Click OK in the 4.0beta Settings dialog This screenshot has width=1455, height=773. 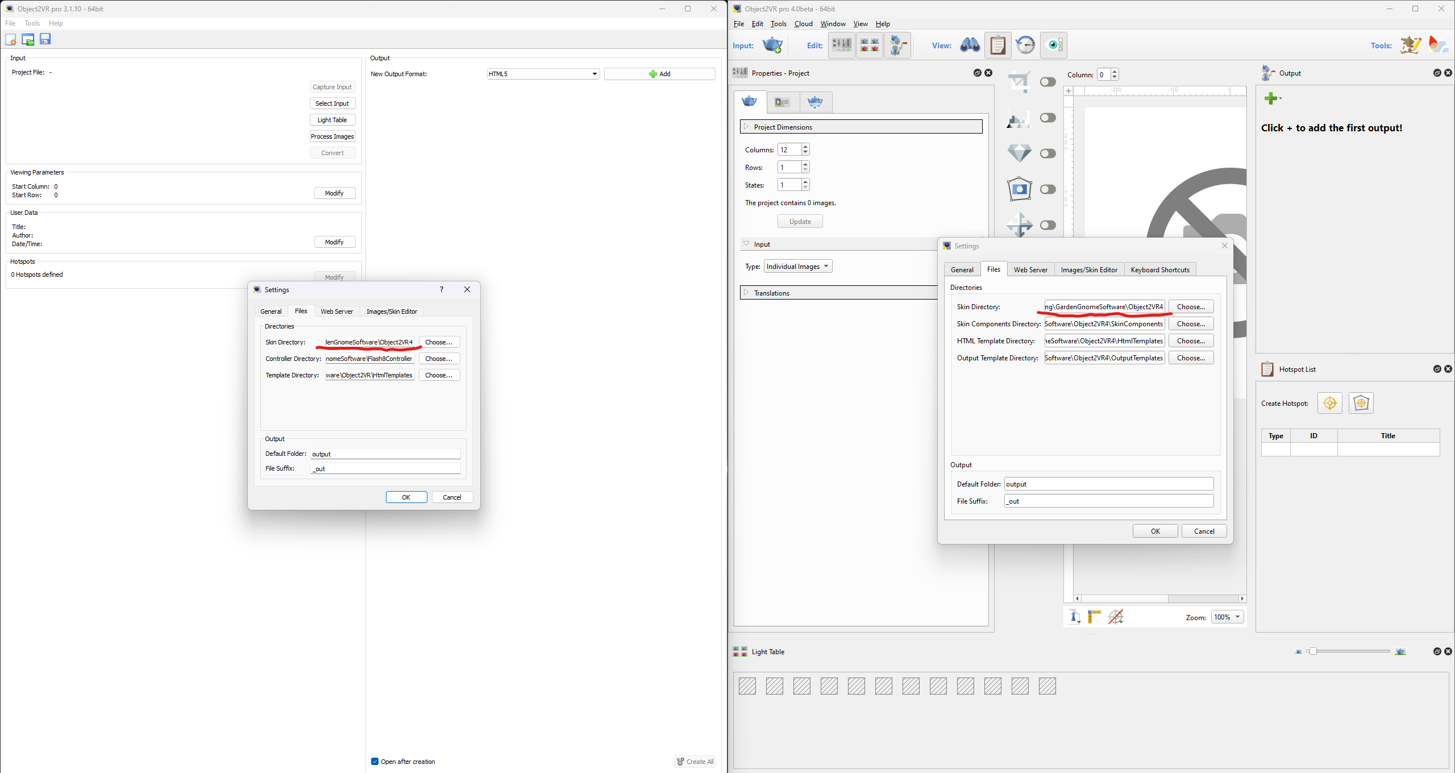click(x=1155, y=531)
